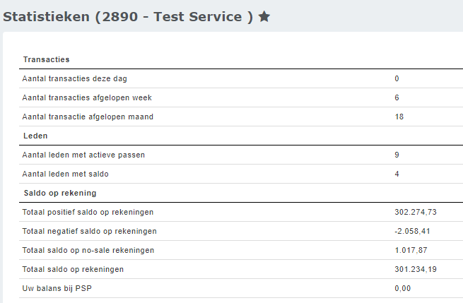Click the Aantal transacties afgelopen week label
463x303 pixels.
(88, 97)
